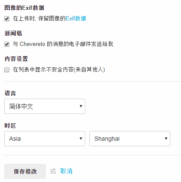Click the 新闻稿 section heading
This screenshot has height=182, width=181.
click(13, 33)
